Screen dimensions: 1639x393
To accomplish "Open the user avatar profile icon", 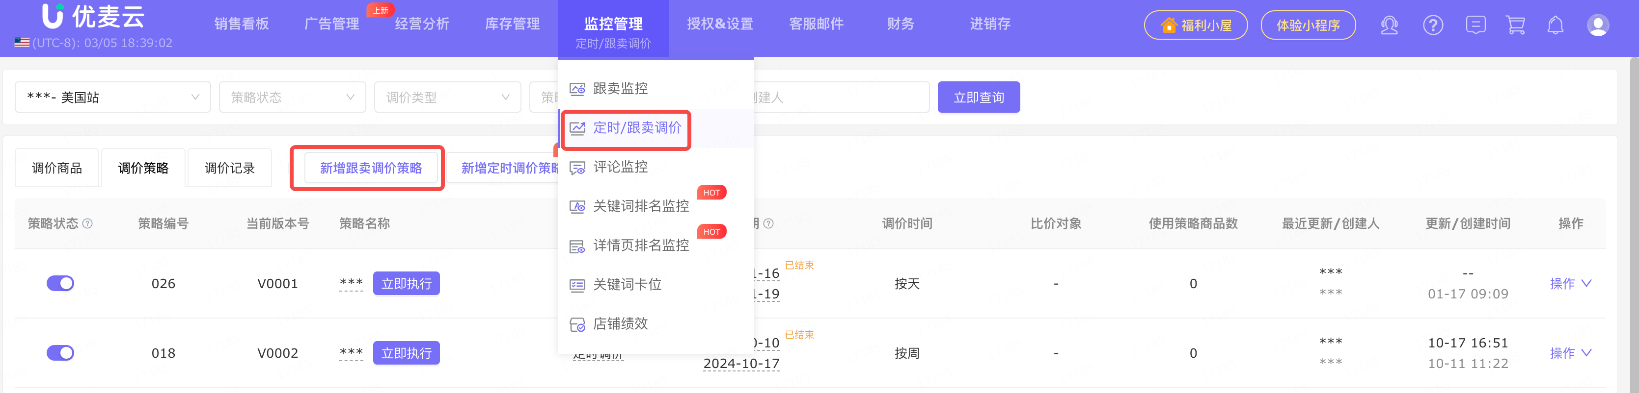I will tap(1598, 25).
